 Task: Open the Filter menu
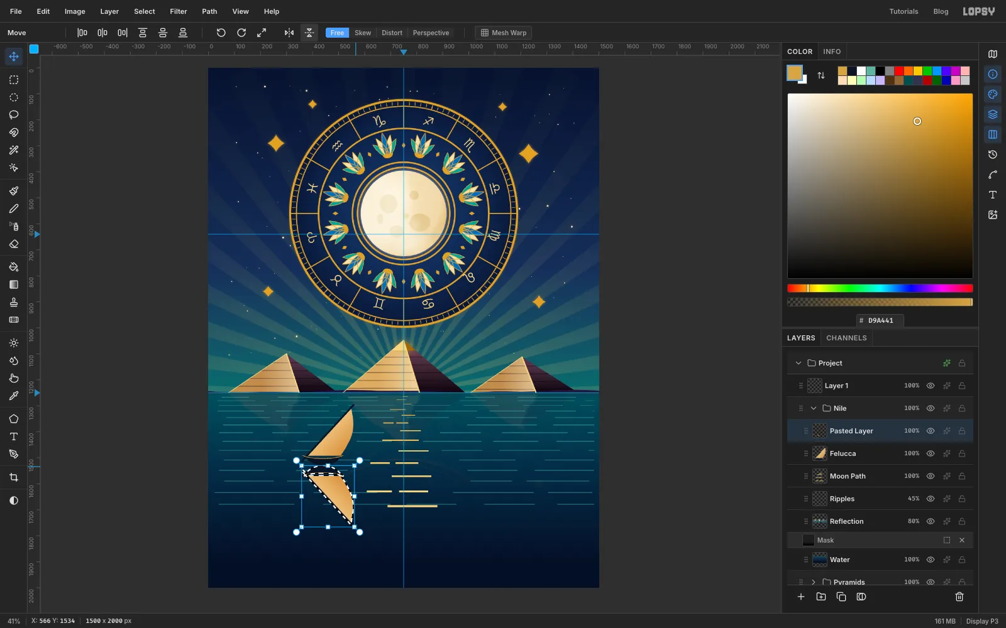[179, 11]
